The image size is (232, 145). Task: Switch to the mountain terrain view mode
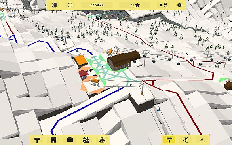(x=202, y=140)
